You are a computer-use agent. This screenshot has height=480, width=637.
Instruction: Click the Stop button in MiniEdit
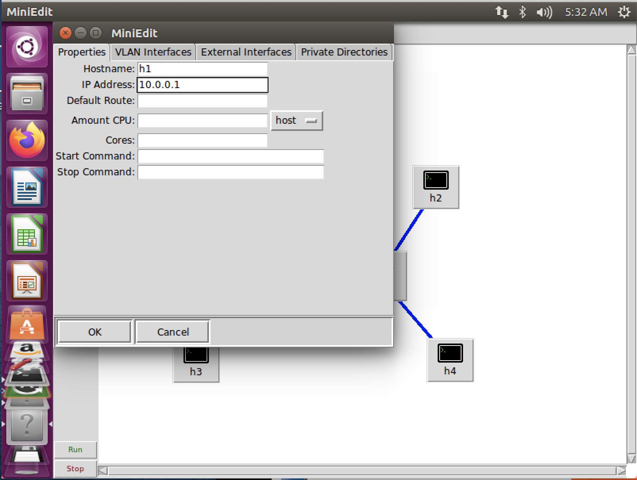point(75,469)
